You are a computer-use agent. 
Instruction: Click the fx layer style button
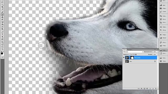coord(141,89)
